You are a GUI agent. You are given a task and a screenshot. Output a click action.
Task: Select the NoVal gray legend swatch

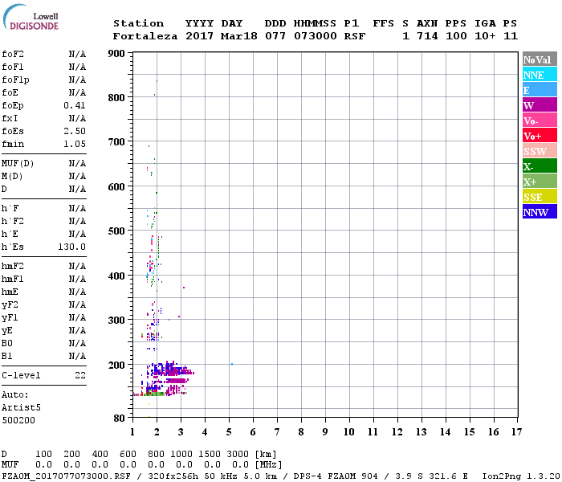pos(540,59)
